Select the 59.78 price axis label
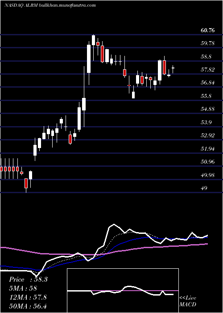Screen dimensions: 223x313 (208, 43)
